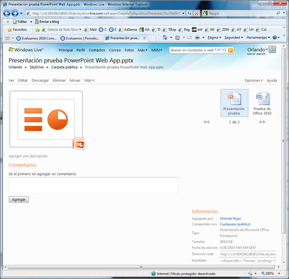
Task: Go back with the browser Back arrow
Action: pyautogui.click(x=7, y=13)
